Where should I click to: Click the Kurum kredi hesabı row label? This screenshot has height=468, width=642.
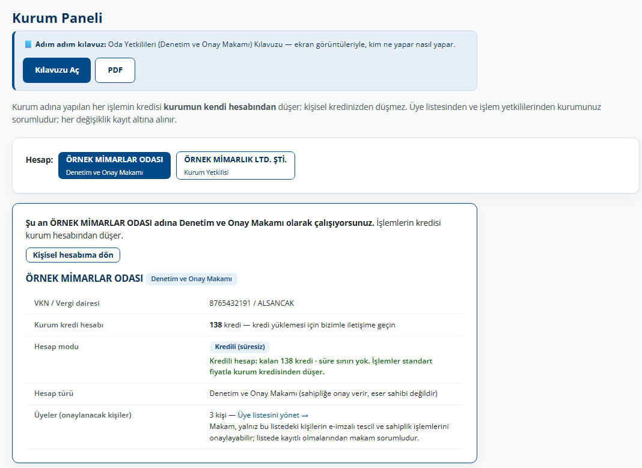(69, 325)
